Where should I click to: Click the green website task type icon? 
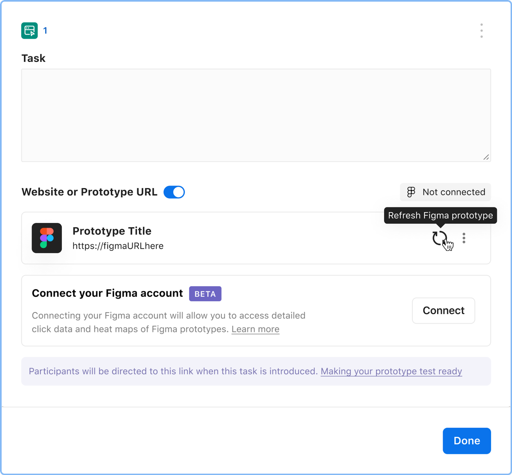(29, 31)
